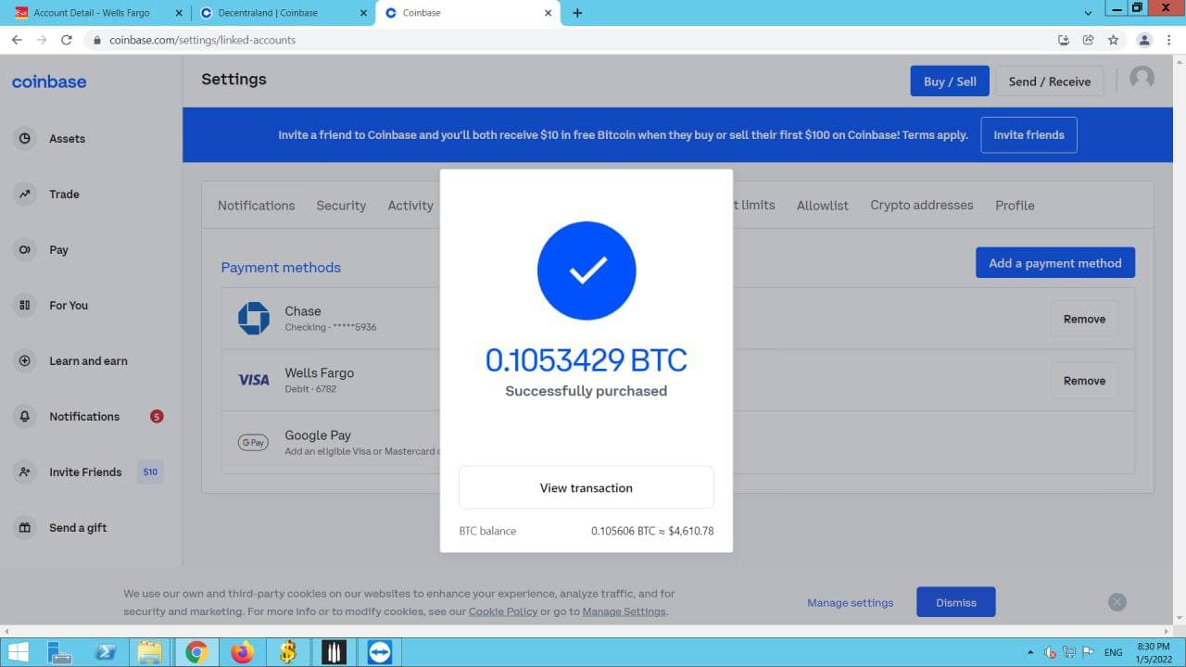Viewport: 1186px width, 667px height.
Task: Click the BTC balance amount text
Action: pyautogui.click(x=652, y=531)
